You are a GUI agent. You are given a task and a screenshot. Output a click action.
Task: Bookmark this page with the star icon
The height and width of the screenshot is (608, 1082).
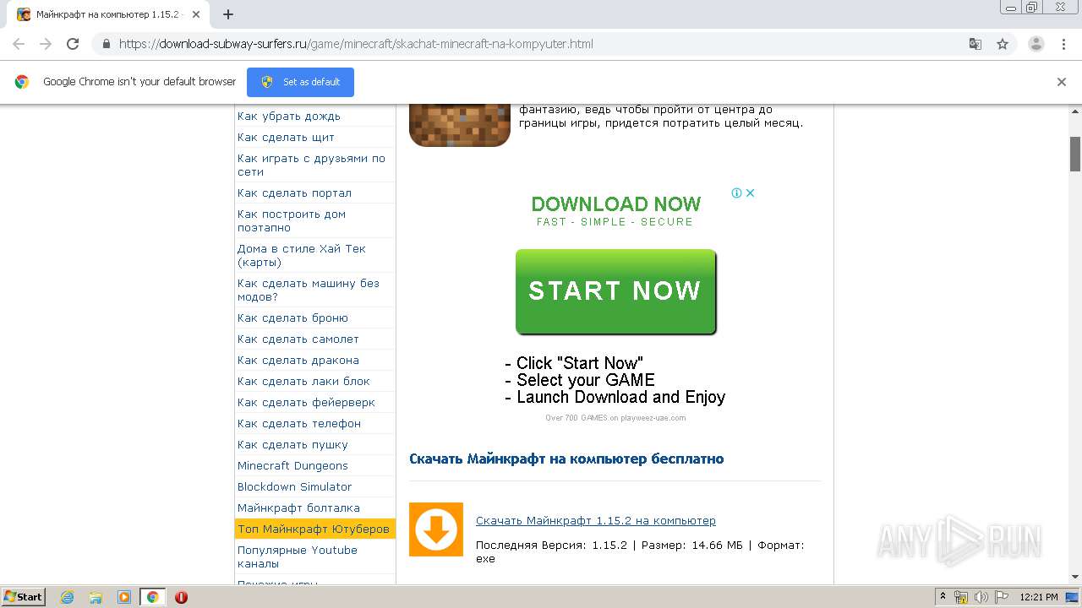1003,44
